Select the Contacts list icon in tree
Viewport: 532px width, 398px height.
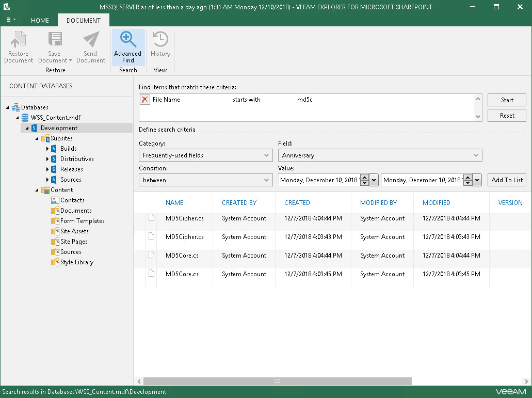point(55,200)
